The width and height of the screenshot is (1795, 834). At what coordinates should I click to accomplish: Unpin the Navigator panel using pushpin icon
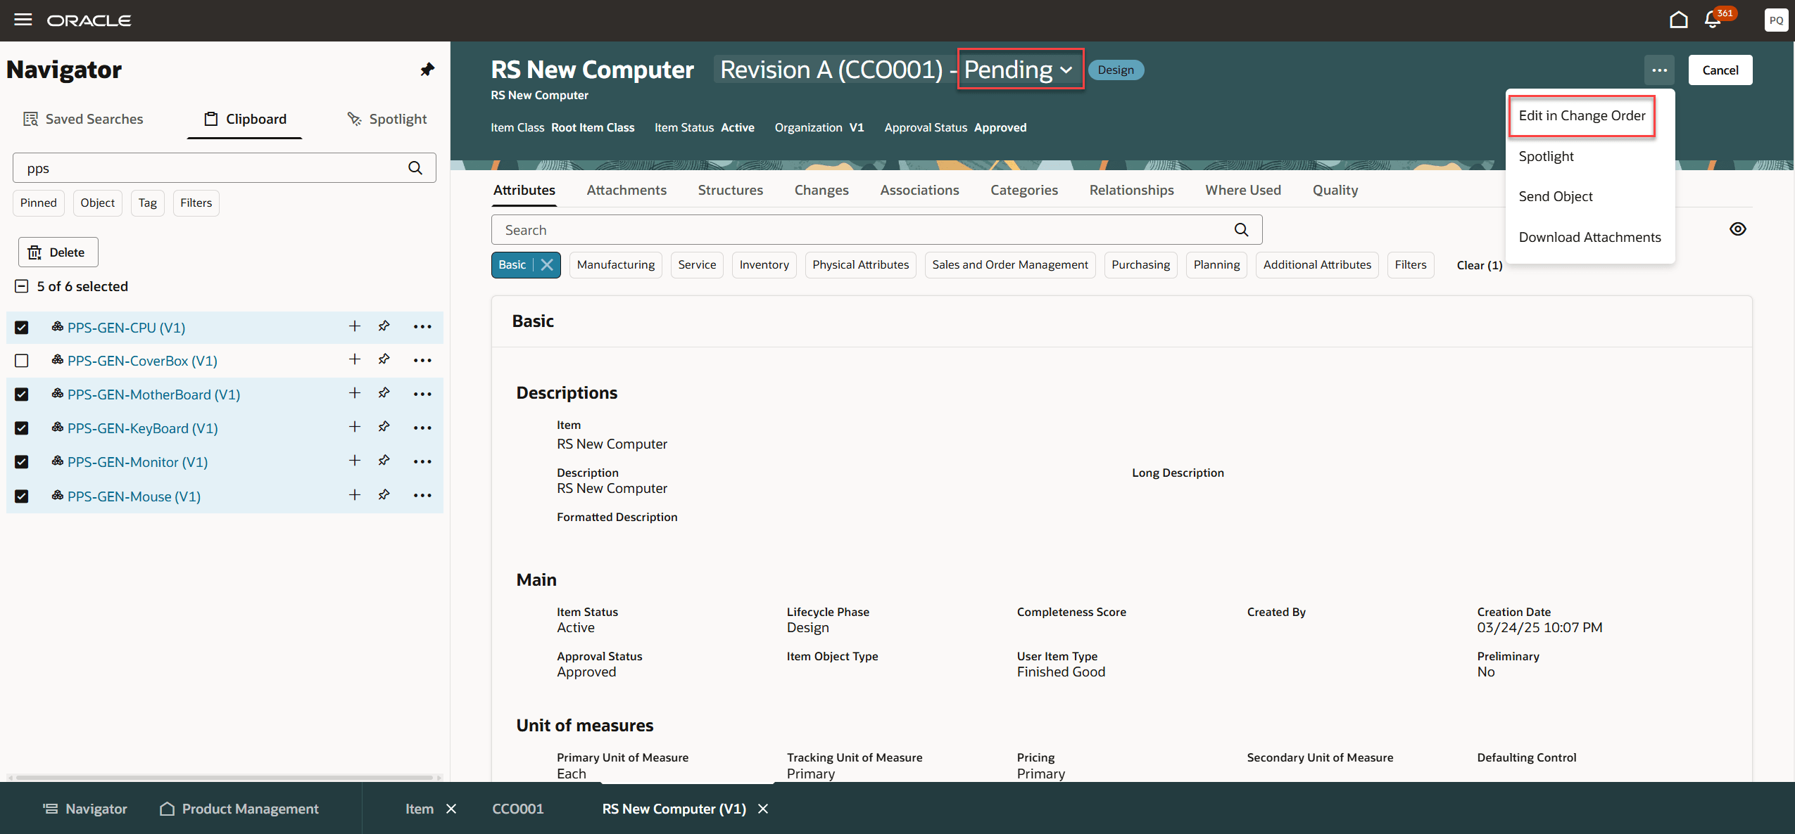pos(427,70)
